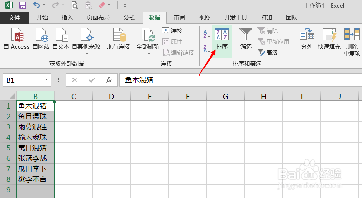Cancel formula entry X icon
Image resolution: width=362 pixels, height=198 pixels.
tap(74, 80)
